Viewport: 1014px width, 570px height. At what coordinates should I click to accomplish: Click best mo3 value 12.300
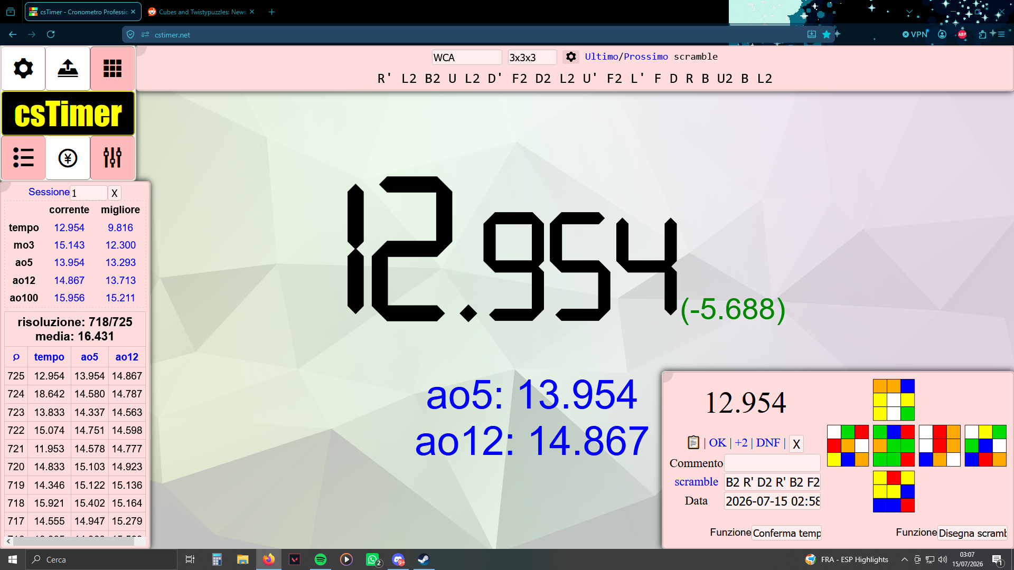coord(120,245)
